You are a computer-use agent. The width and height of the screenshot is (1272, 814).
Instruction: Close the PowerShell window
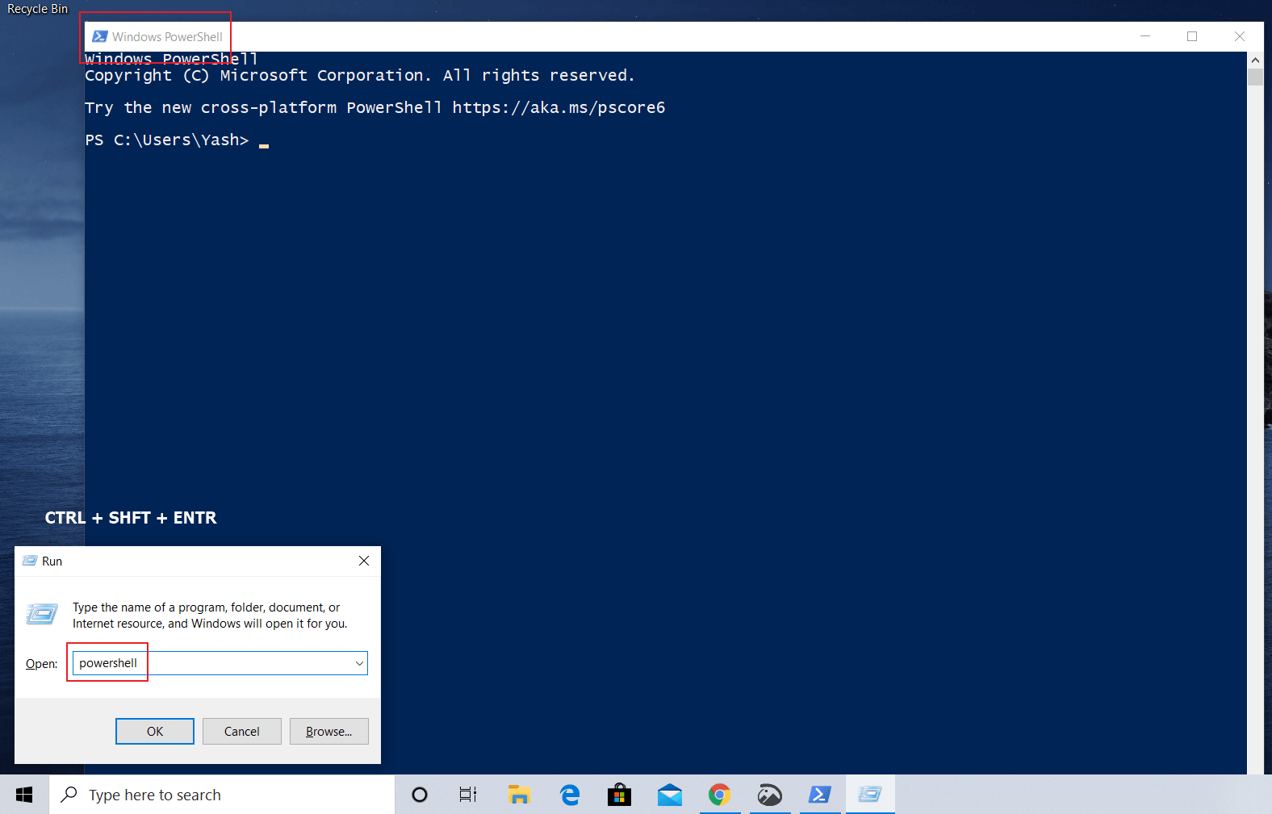[x=1240, y=36]
